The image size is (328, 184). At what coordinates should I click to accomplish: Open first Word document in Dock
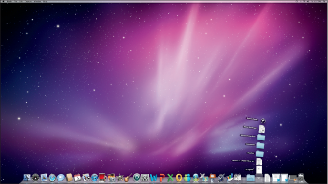pos(276,178)
